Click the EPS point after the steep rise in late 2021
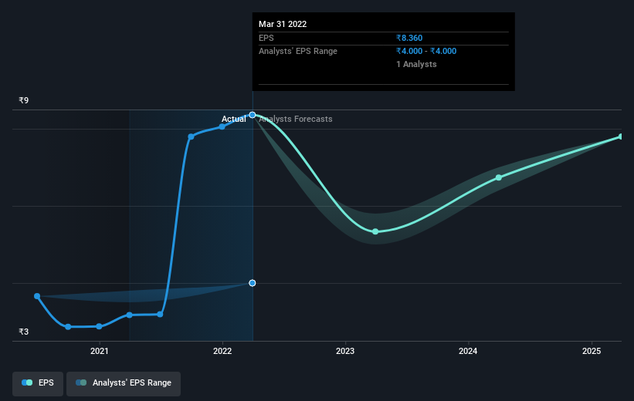 [x=191, y=136]
